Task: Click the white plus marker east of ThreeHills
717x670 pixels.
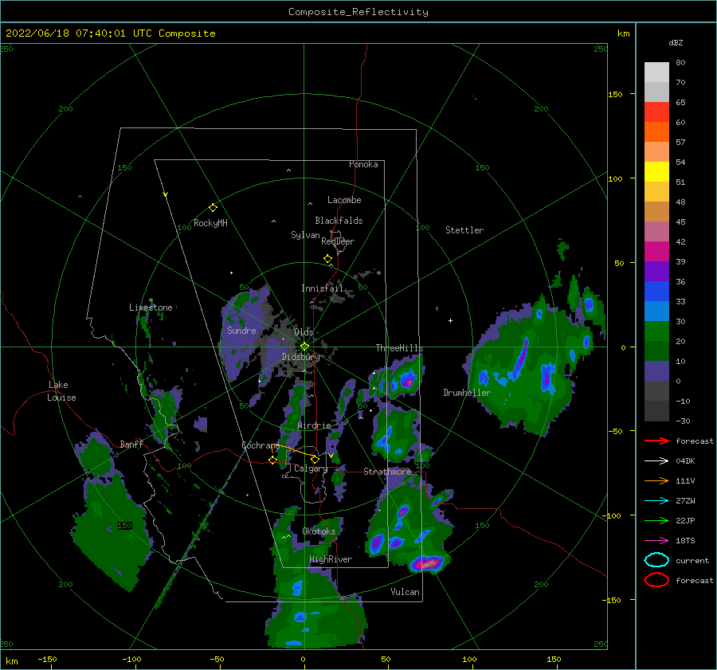Action: (x=450, y=320)
